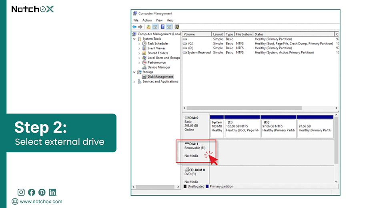
Task: Click the gray Forward arrow in toolbar
Action: (140, 27)
